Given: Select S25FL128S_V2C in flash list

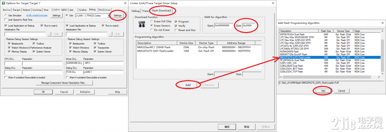Looking at the screenshot, I should tap(330, 63).
